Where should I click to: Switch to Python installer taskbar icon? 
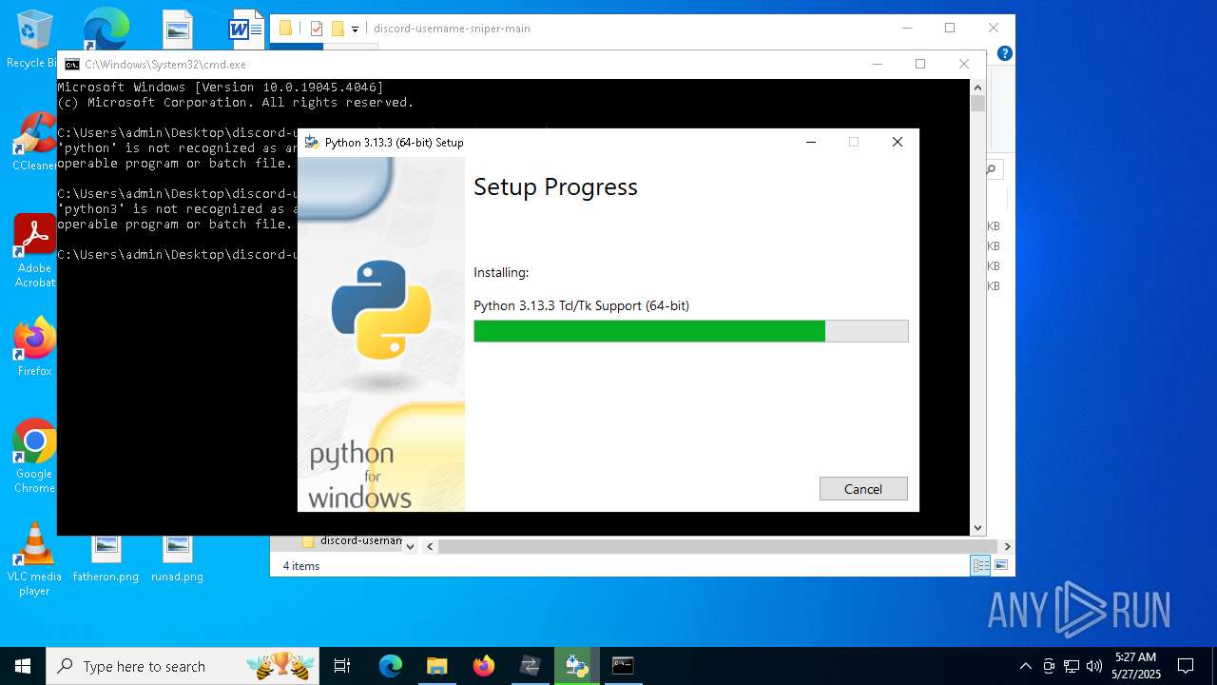coord(576,666)
